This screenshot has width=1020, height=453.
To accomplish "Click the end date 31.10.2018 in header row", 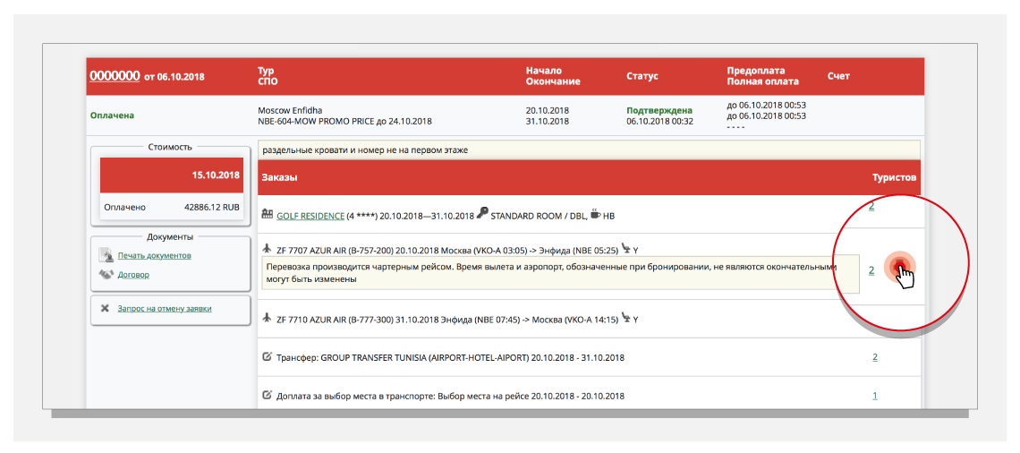I will click(548, 121).
